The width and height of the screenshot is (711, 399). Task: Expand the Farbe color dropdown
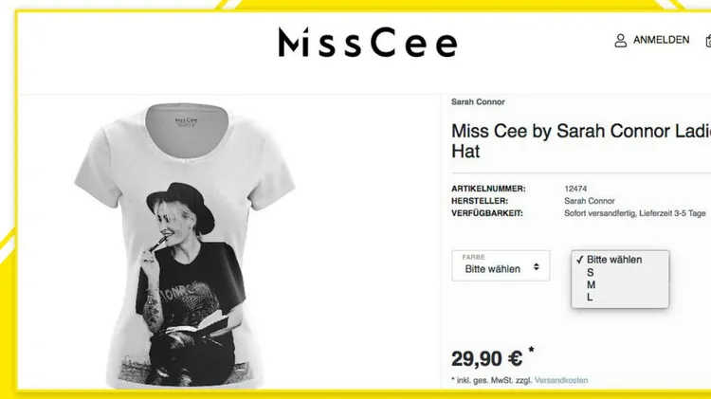pos(501,265)
